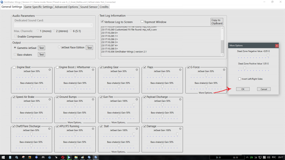The width and height of the screenshot is (285, 160).
Task: Uncheck Verbose Log to Screen
Action: click(102, 22)
